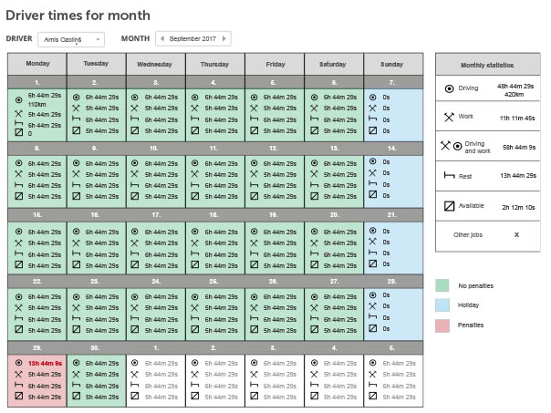551x413 pixels.
Task: Click Other jobs X value
Action: coord(515,234)
